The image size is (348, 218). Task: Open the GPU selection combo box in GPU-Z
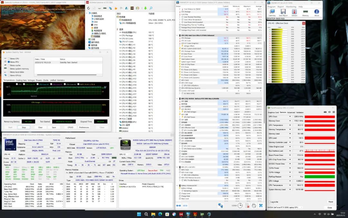point(285,207)
